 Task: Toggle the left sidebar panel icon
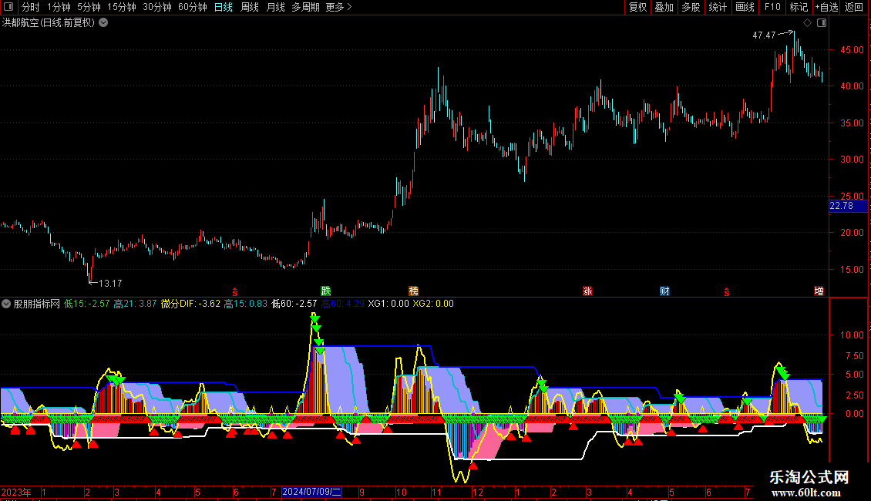(x=8, y=7)
